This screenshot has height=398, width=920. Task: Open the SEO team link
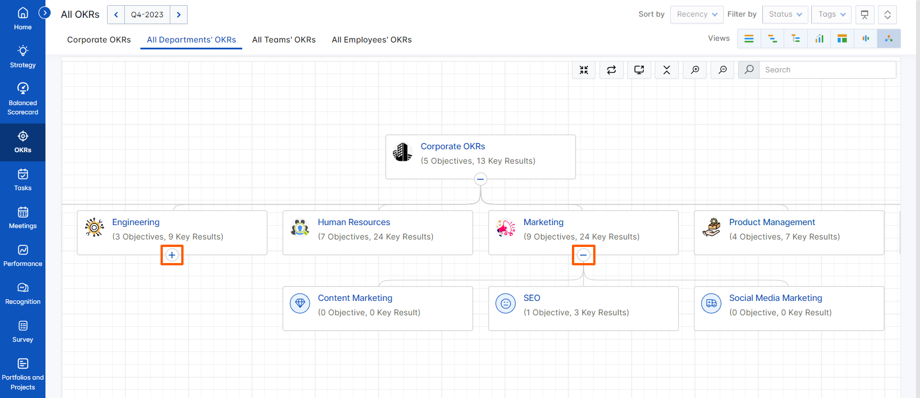pos(532,298)
